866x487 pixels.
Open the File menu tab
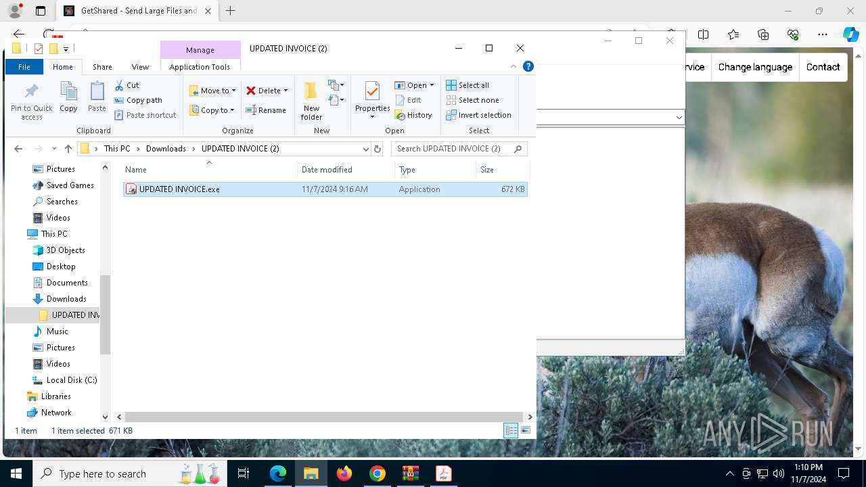point(24,67)
